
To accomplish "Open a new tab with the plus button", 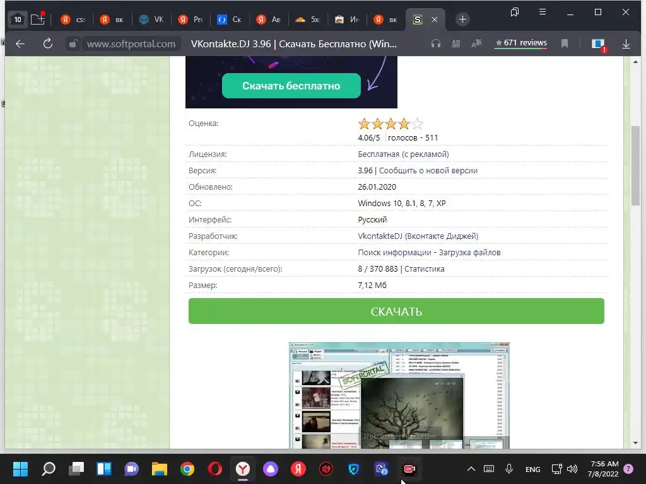I will pos(462,20).
